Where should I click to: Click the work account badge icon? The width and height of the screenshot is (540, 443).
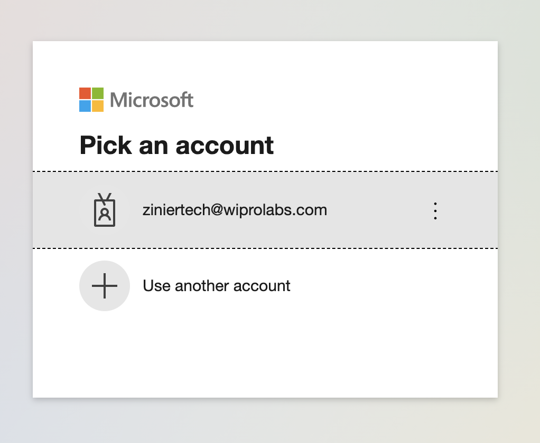pos(105,210)
